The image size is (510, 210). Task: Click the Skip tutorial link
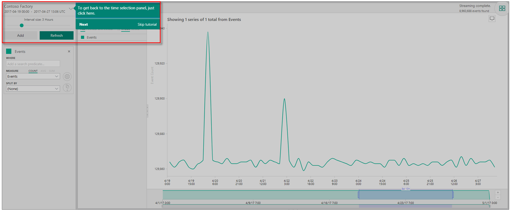(147, 24)
